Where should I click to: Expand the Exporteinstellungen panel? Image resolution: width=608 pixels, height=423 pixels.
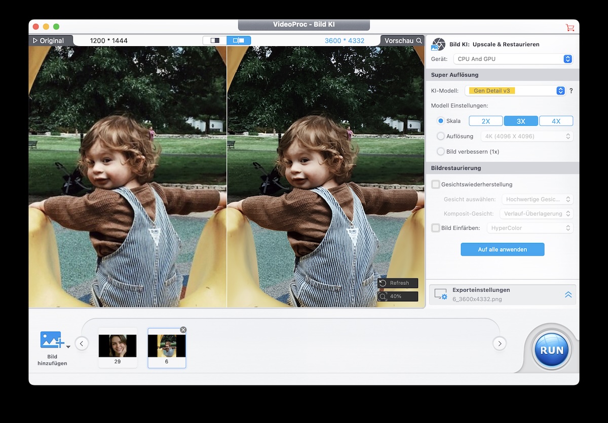tap(568, 295)
